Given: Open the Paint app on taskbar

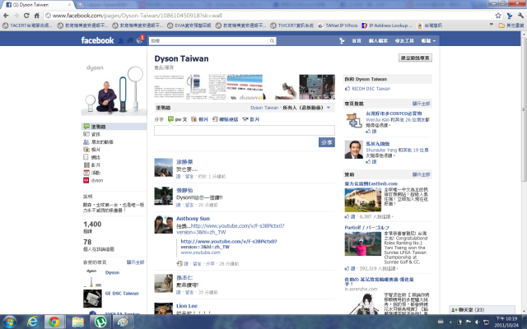Looking at the screenshot, I should [123, 322].
